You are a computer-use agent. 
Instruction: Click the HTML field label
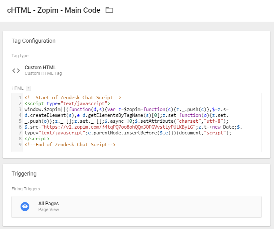(17, 88)
